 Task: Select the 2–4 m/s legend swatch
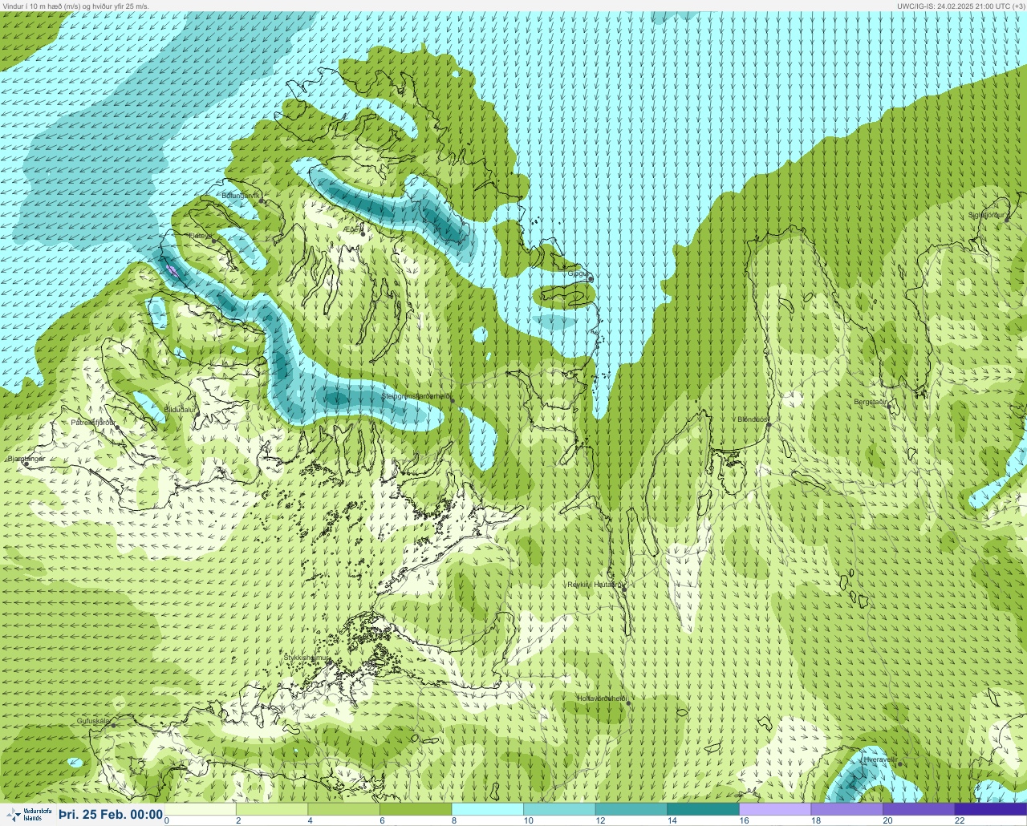(x=273, y=809)
